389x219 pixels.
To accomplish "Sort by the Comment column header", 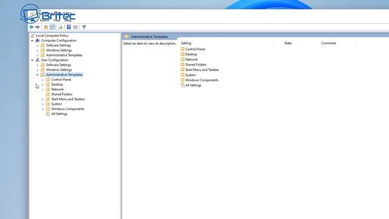I will 328,43.
